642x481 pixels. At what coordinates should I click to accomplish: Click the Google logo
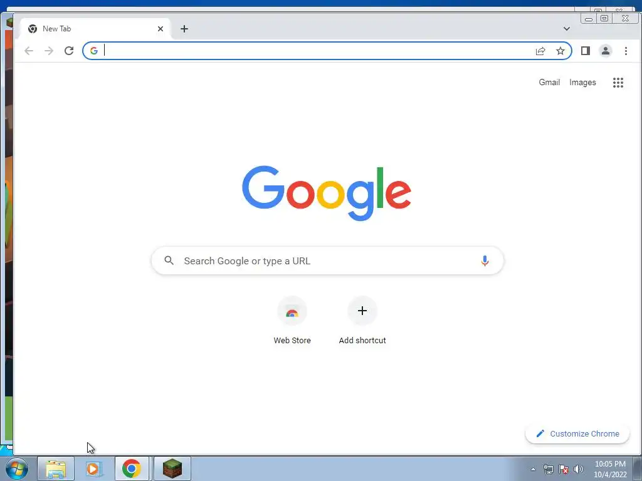click(326, 193)
